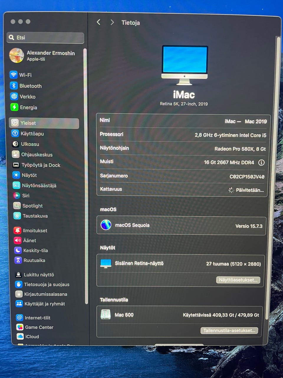The width and height of the screenshot is (283, 378).
Task: Click Retina 5K, 27-inch, 2019 subtitle
Action: pyautogui.click(x=184, y=104)
